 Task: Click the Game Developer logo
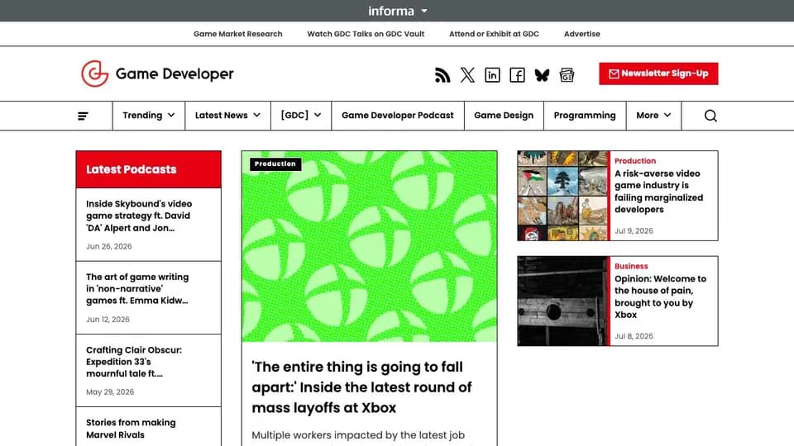tap(157, 74)
